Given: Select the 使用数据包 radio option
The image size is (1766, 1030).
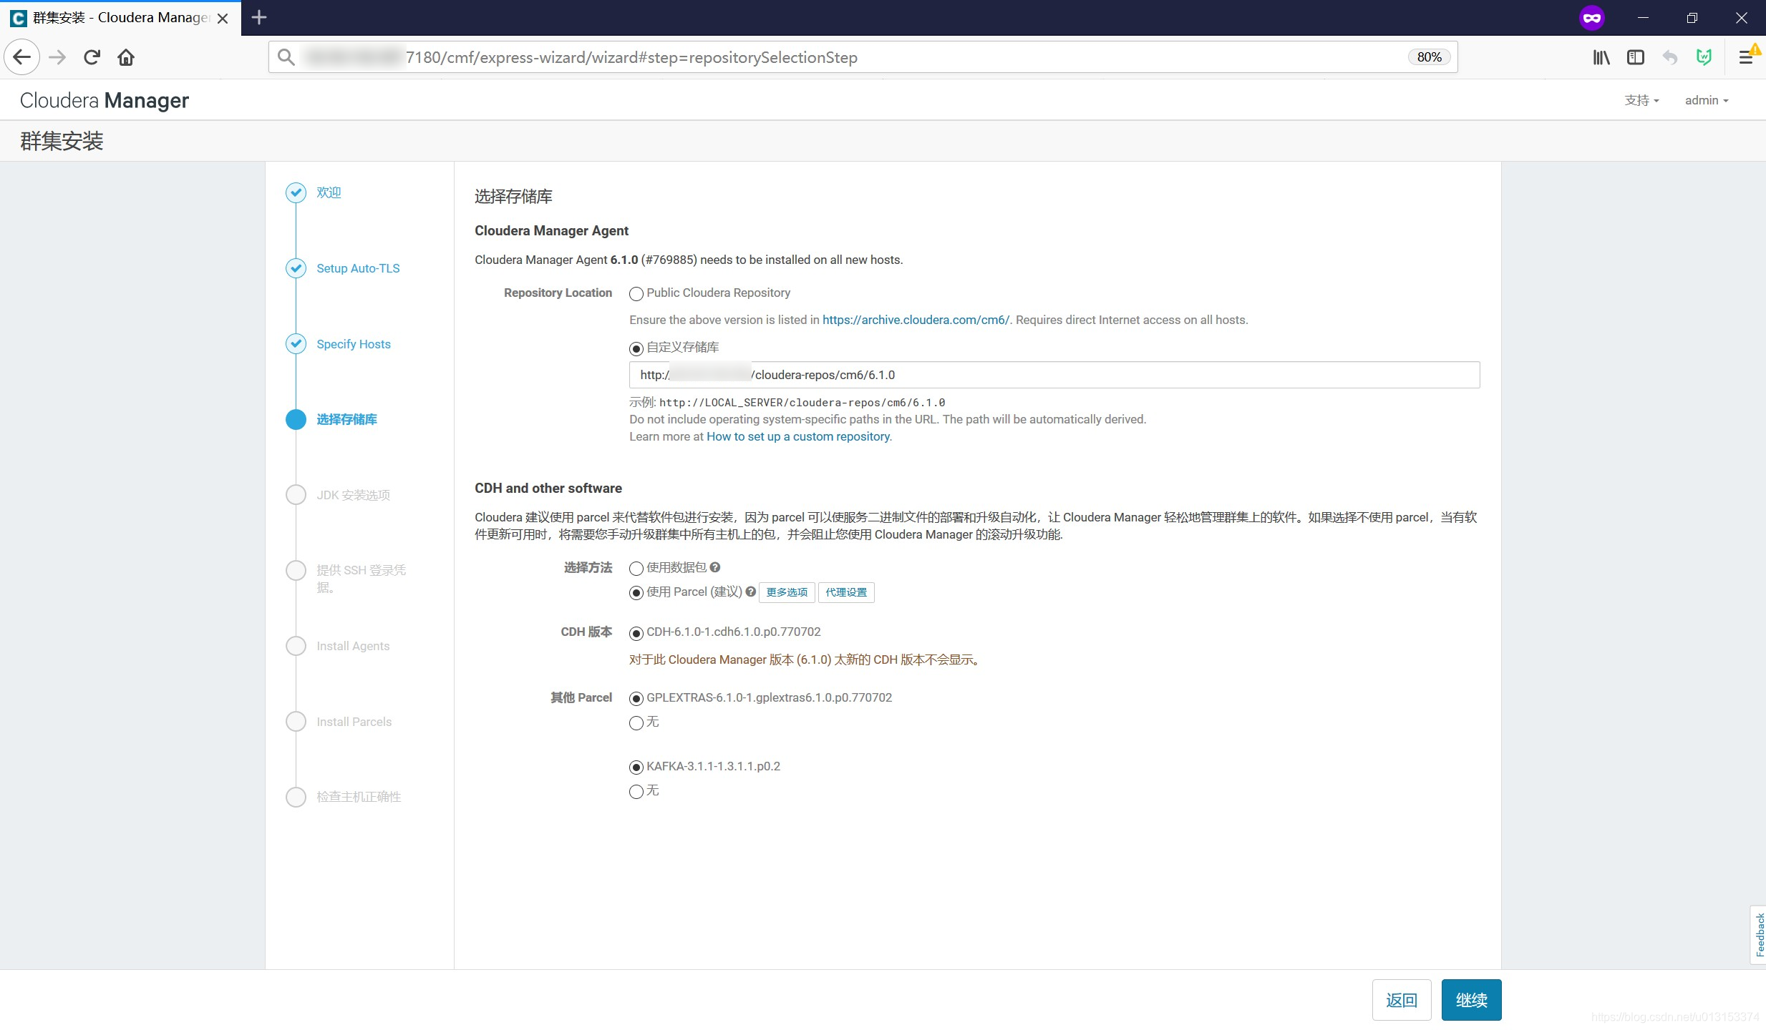Looking at the screenshot, I should [636, 569].
